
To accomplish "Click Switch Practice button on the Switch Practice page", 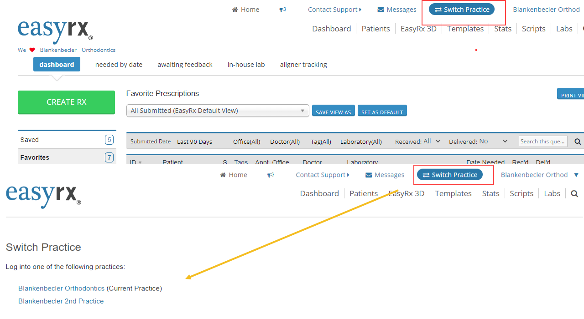I will (450, 175).
